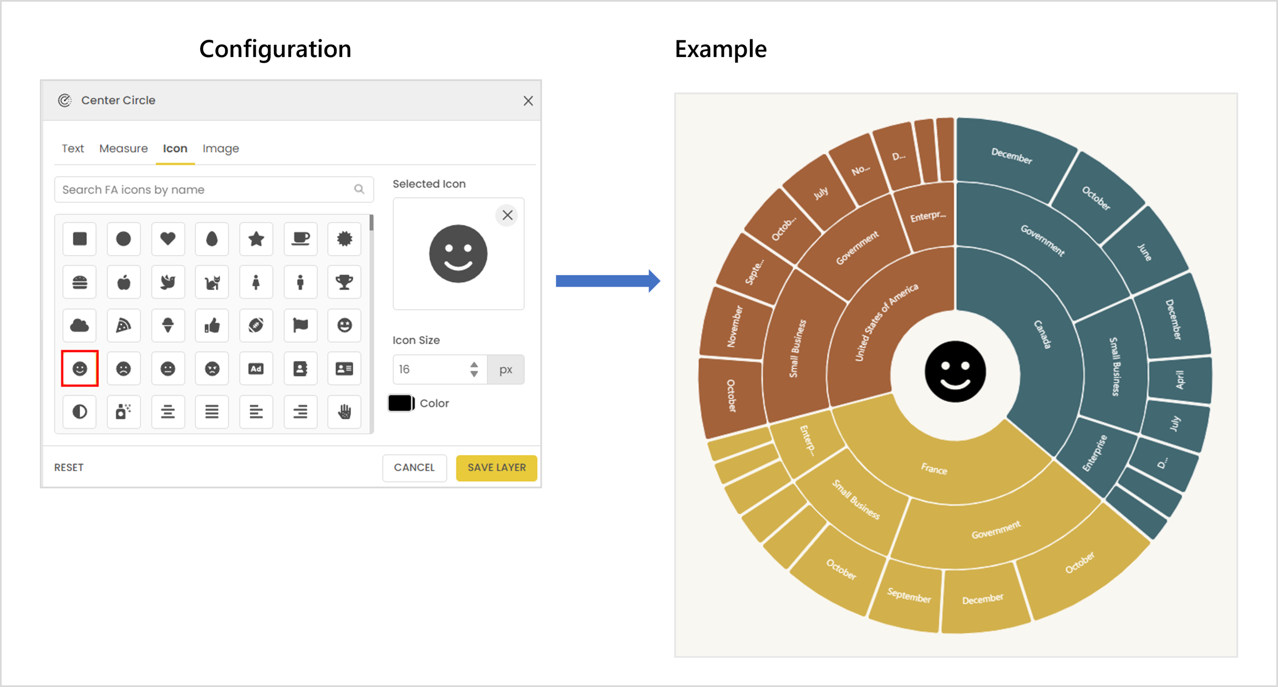The image size is (1278, 687).
Task: Choose the star icon
Action: 256,239
